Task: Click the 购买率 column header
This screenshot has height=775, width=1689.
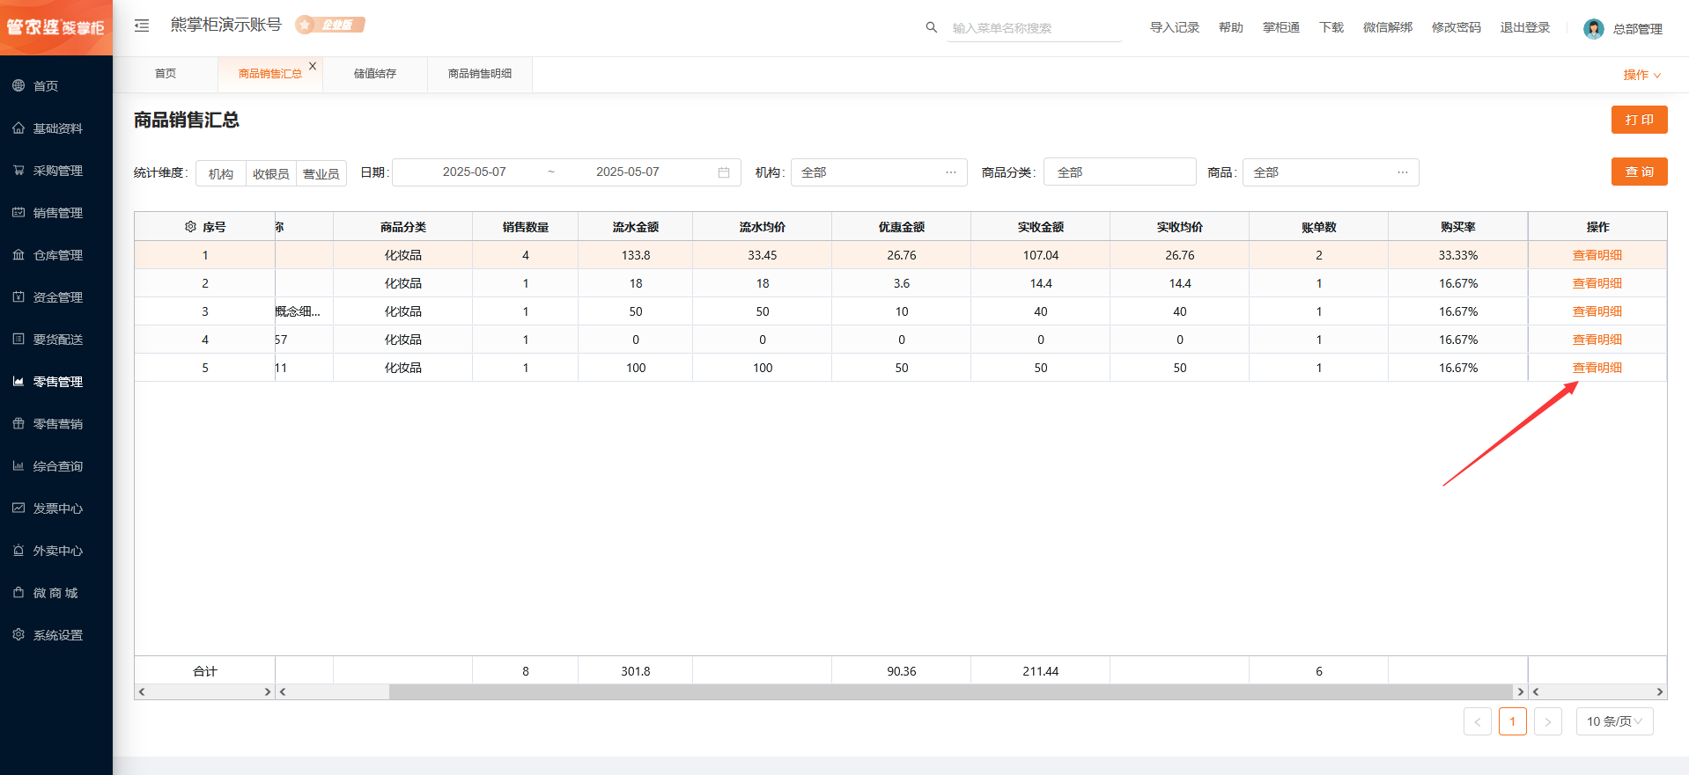Action: click(x=1458, y=227)
